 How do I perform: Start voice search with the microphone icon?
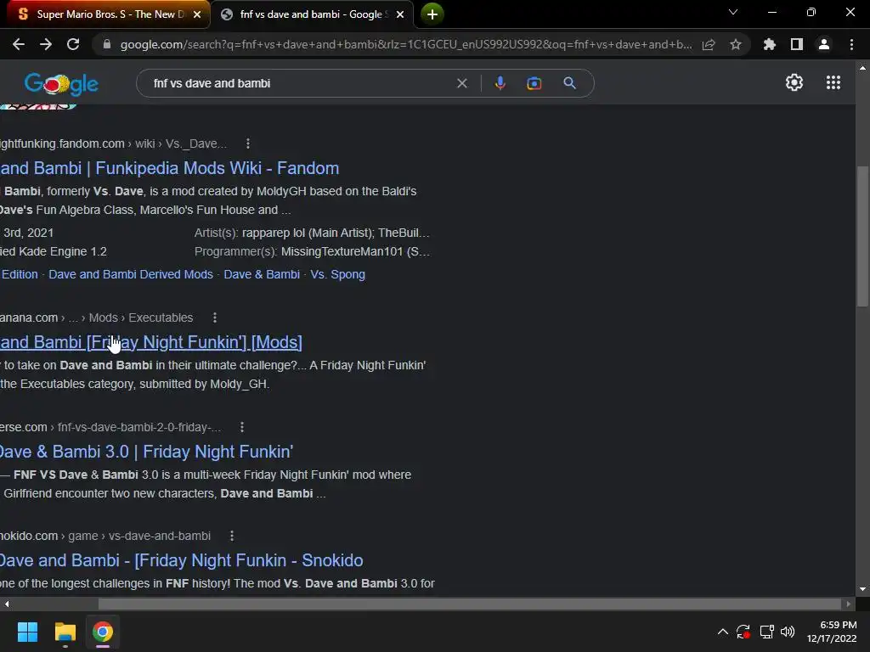(500, 83)
